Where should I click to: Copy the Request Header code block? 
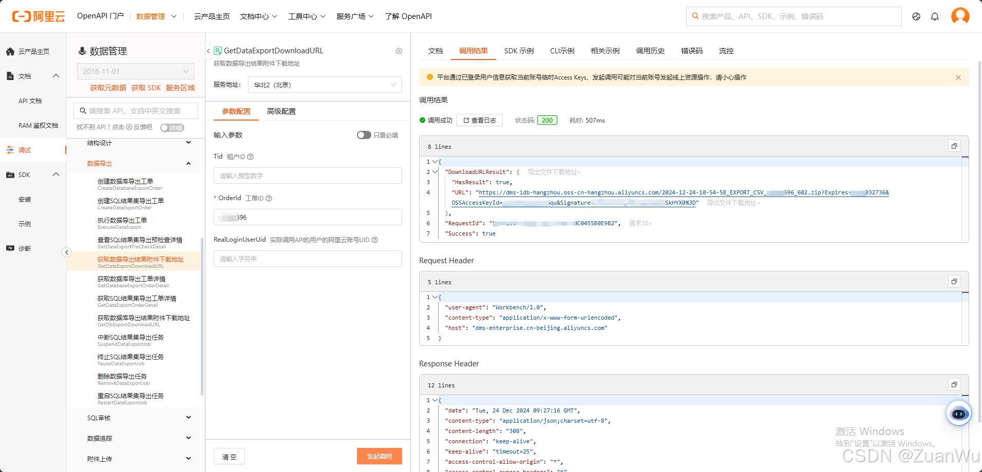click(954, 282)
